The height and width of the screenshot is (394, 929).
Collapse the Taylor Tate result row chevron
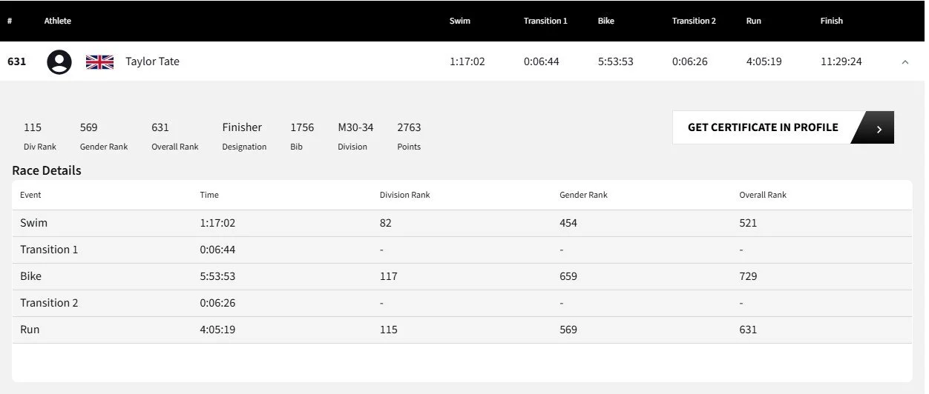[x=905, y=61]
